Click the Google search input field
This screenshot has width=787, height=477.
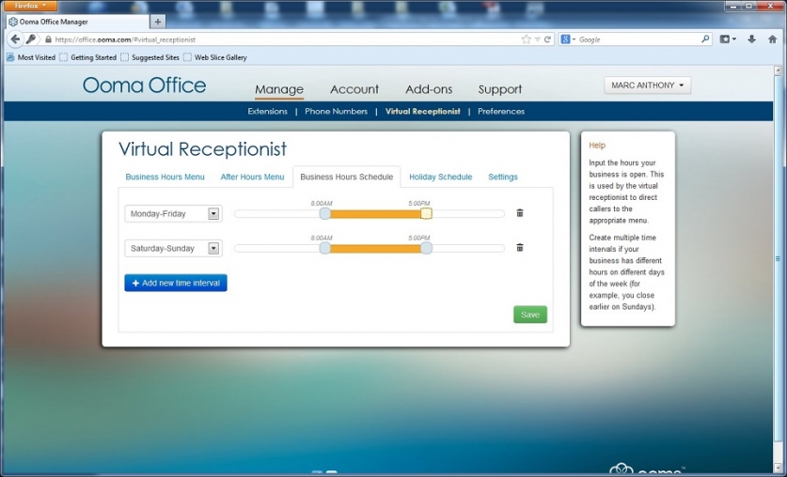click(637, 39)
